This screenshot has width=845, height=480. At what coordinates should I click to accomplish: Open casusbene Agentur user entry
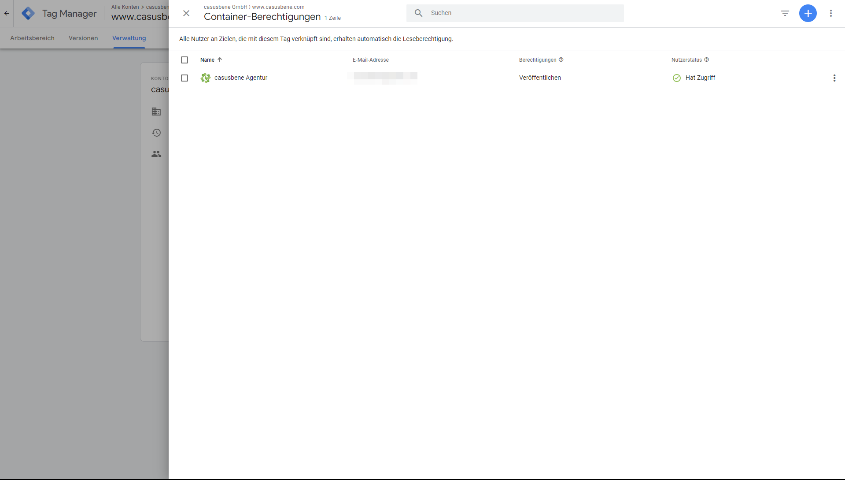tap(241, 78)
